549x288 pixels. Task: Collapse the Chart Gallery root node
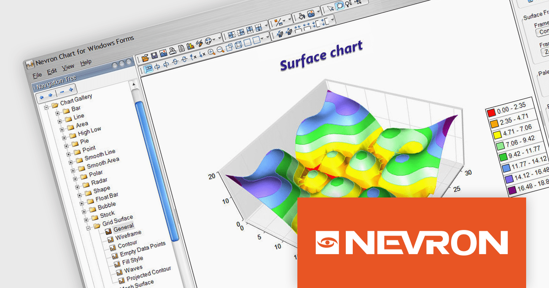pyautogui.click(x=46, y=107)
